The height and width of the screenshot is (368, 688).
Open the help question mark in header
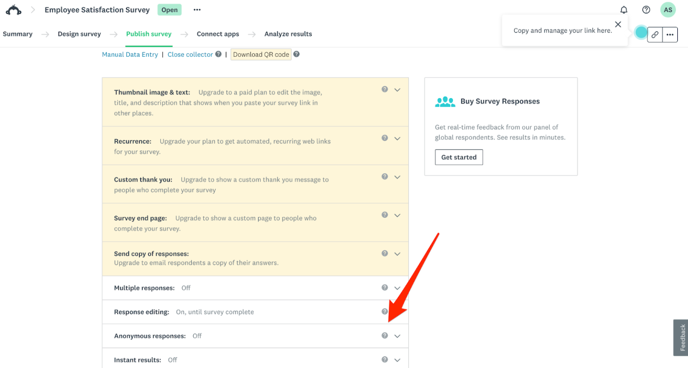click(x=646, y=10)
